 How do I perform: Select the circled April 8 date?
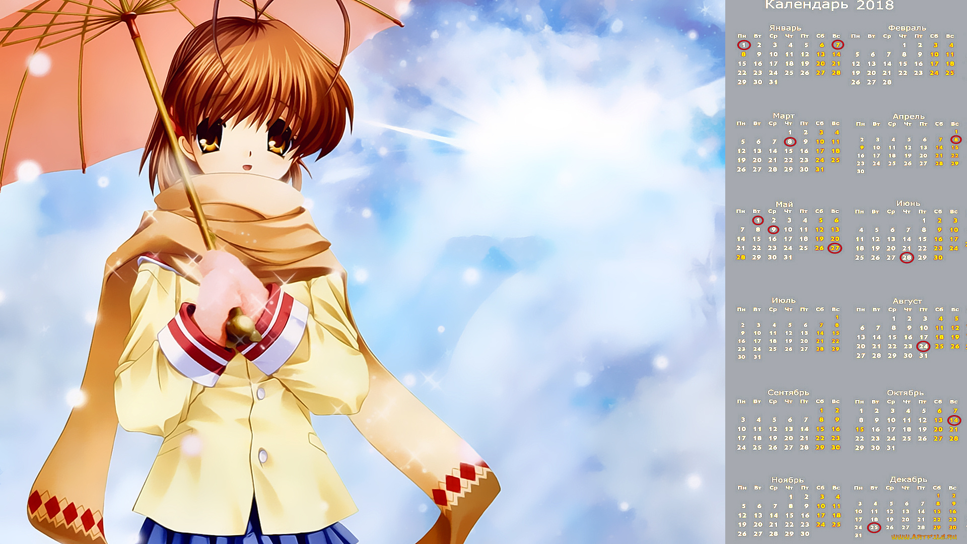point(955,140)
